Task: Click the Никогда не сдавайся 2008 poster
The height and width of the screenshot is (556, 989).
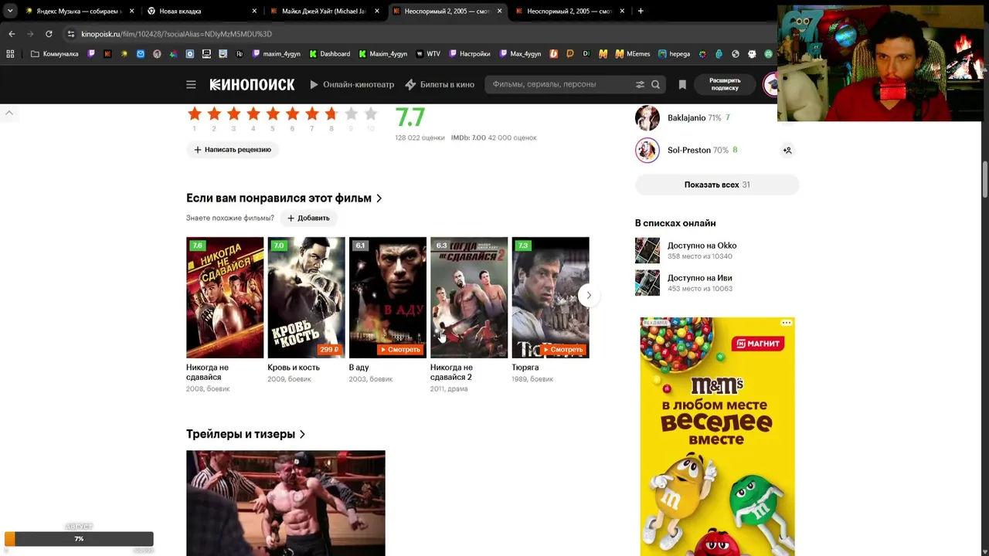Action: [x=225, y=297]
